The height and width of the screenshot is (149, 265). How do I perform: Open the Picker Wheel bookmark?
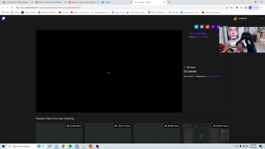136,12
